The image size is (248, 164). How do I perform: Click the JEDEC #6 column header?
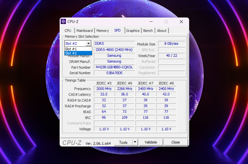(125, 83)
